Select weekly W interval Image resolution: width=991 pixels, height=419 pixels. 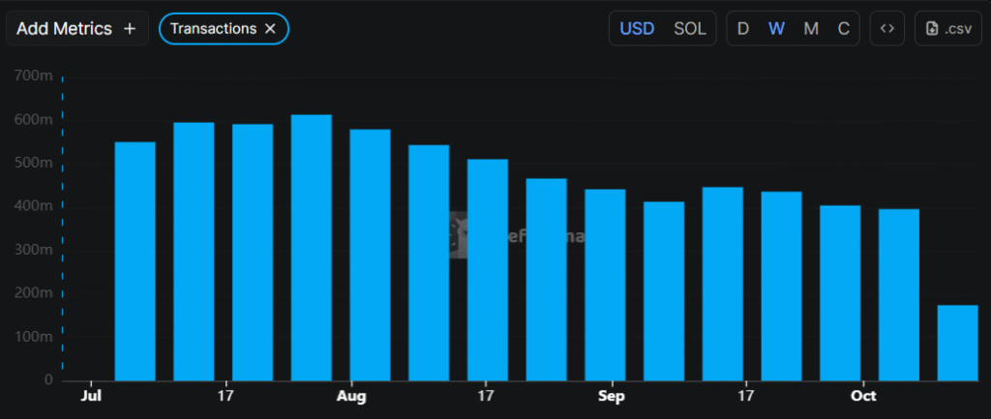[776, 29]
